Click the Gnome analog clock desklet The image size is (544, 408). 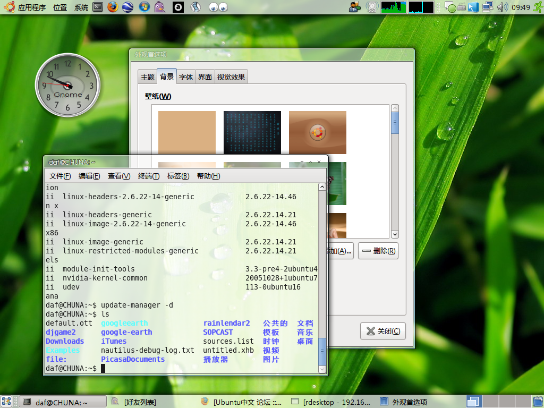pyautogui.click(x=67, y=85)
